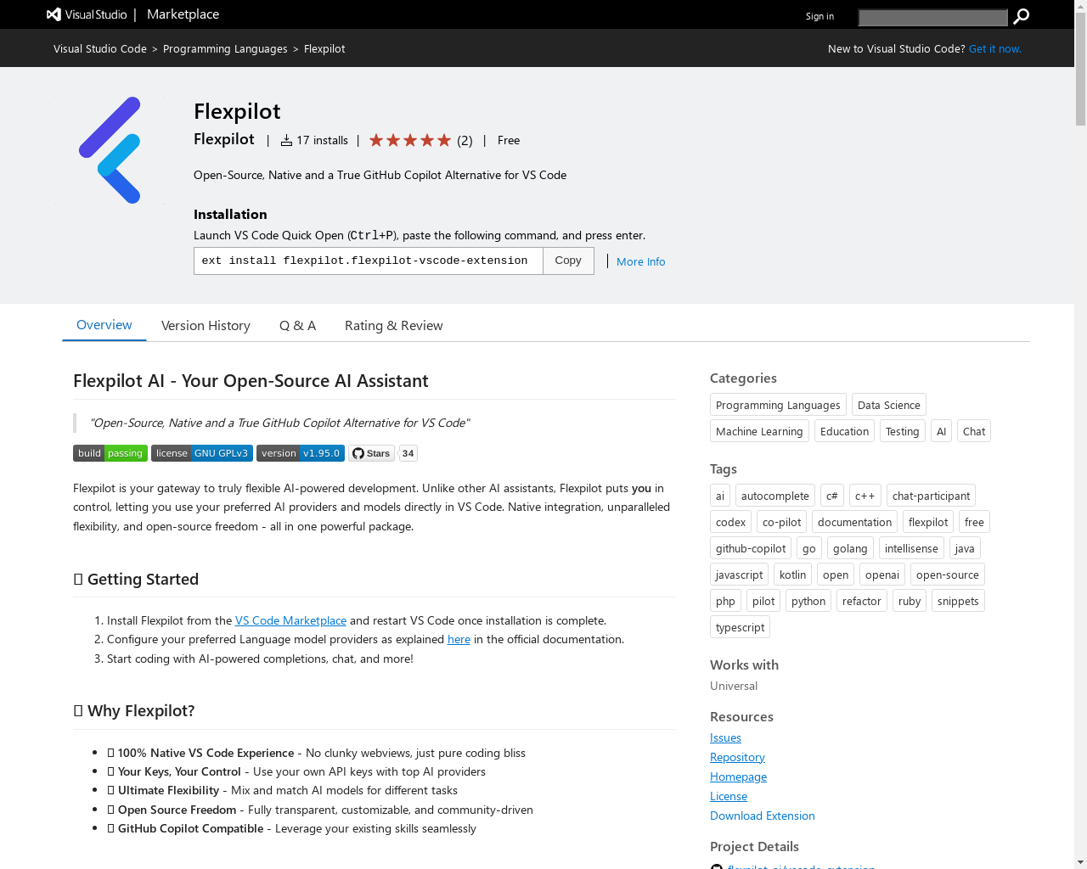
Task: Select the Chat category chip
Action: click(x=974, y=431)
